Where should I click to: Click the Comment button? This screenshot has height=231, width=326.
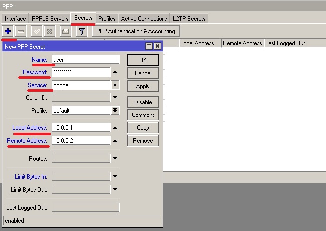pos(143,115)
